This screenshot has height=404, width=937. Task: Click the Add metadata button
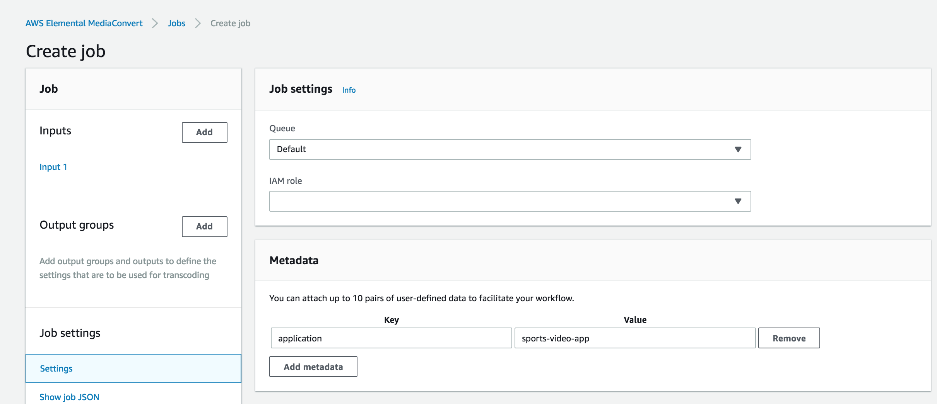pyautogui.click(x=313, y=367)
